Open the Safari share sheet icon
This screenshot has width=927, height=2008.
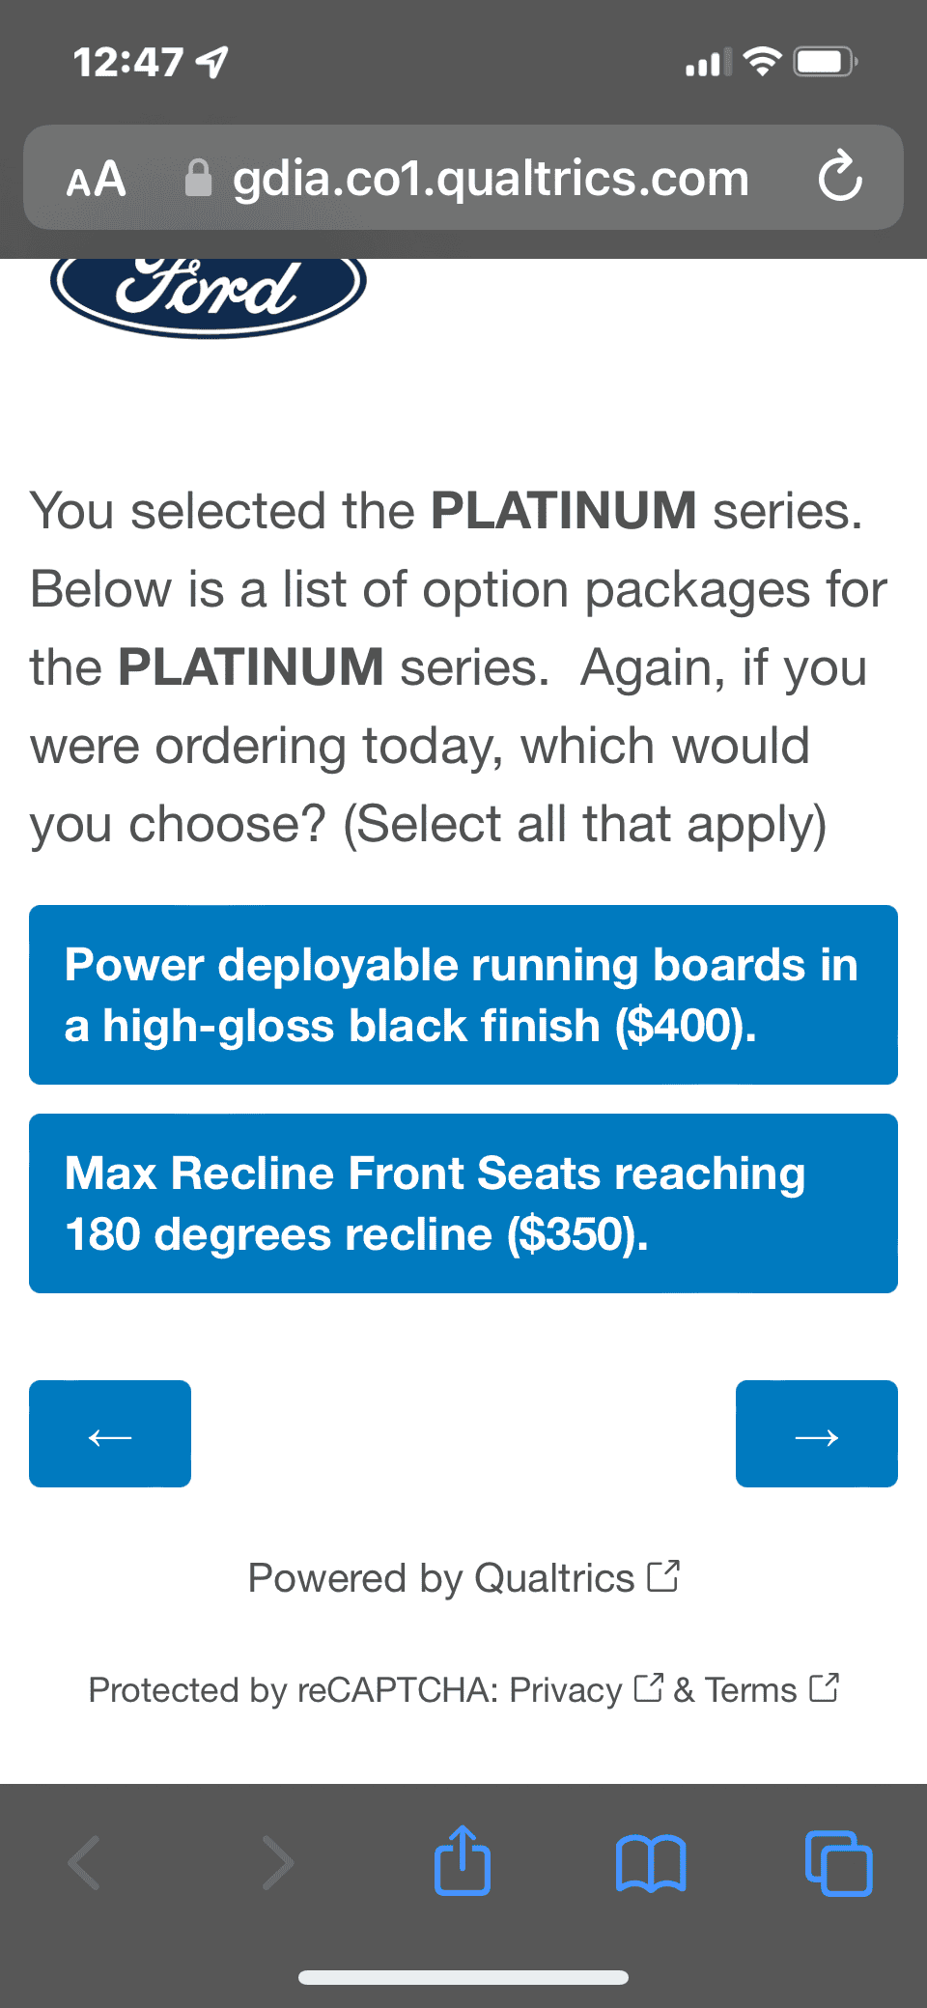coord(463,1860)
